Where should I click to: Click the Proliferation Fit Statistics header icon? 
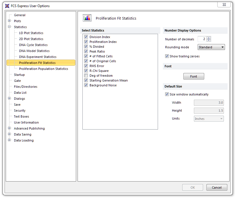(87, 18)
